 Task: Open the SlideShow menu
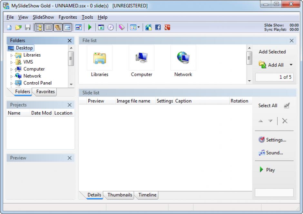(43, 17)
